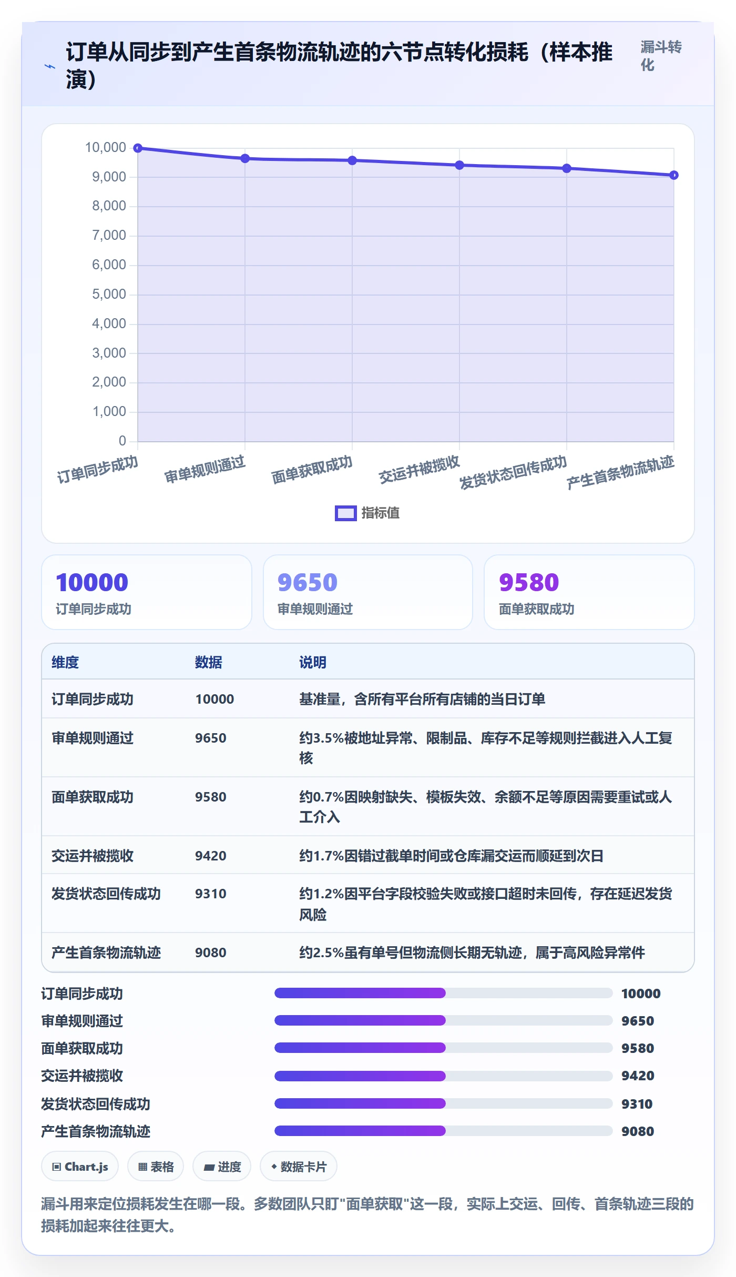This screenshot has width=736, height=1277.
Task: Click the 漏斗转化 tag in the header
Action: pyautogui.click(x=661, y=56)
